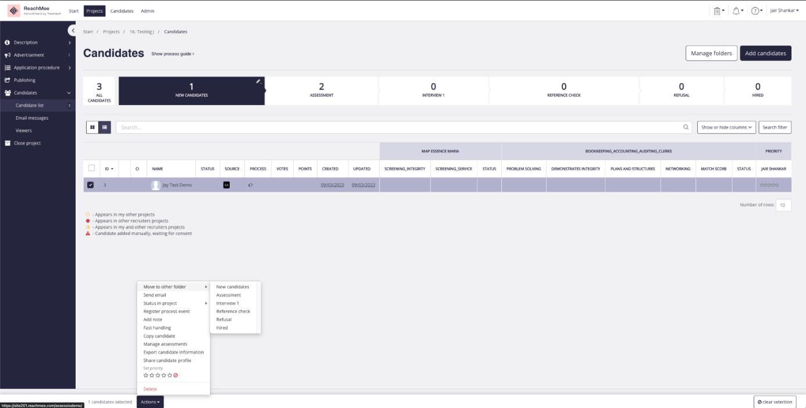Image resolution: width=806 pixels, height=408 pixels.
Task: Click the notification bell icon
Action: 736,10
